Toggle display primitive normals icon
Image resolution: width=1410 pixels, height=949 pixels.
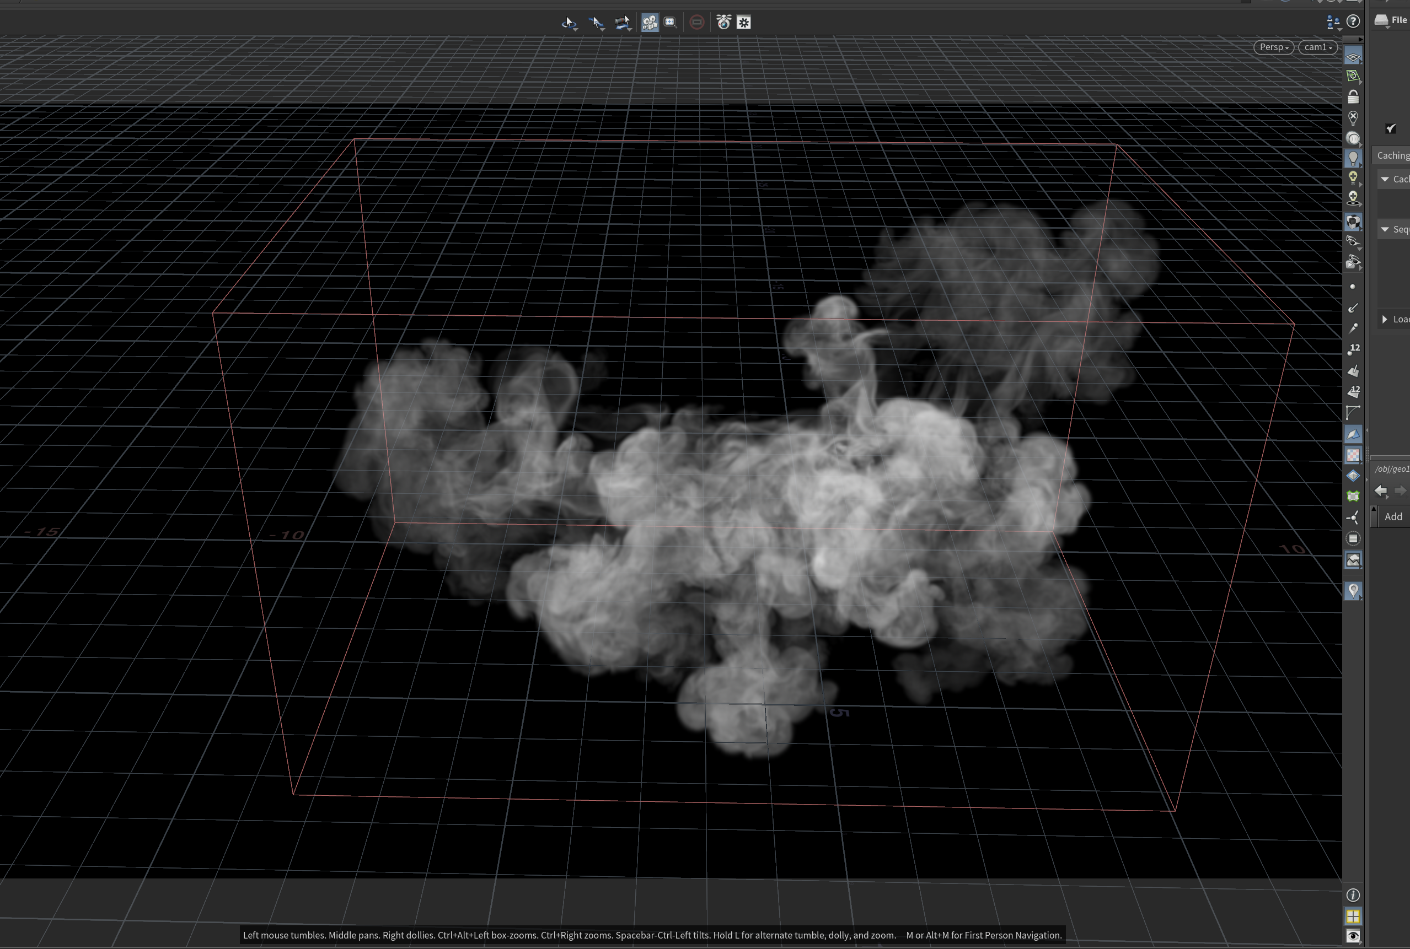pos(1353,371)
